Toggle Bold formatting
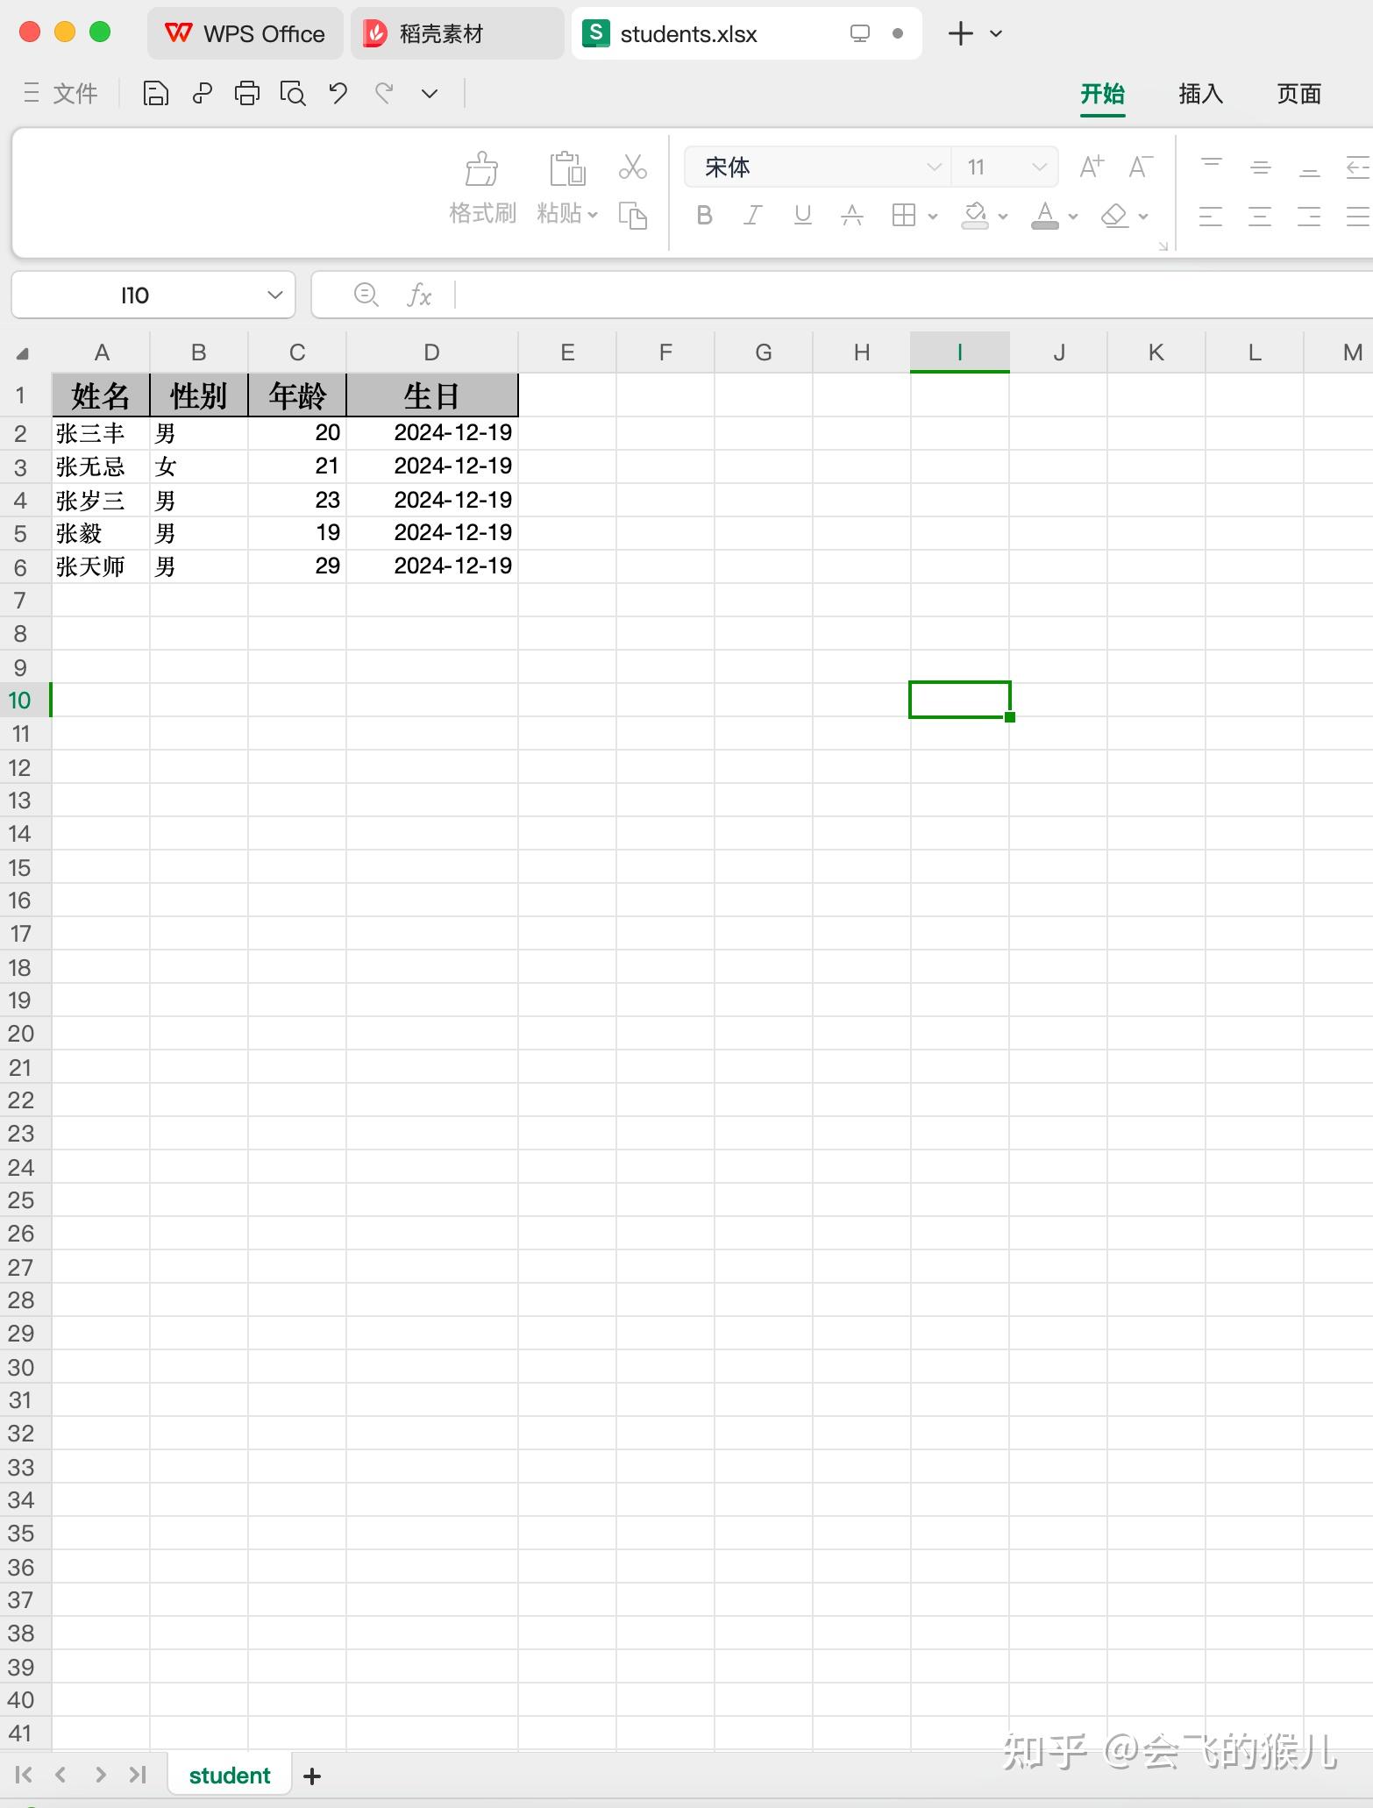Viewport: 1373px width, 1808px height. pos(704,215)
